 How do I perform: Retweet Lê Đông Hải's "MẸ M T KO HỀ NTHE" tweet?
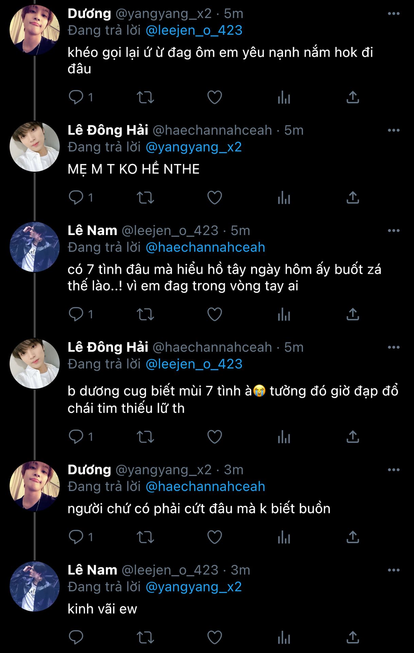tap(145, 198)
